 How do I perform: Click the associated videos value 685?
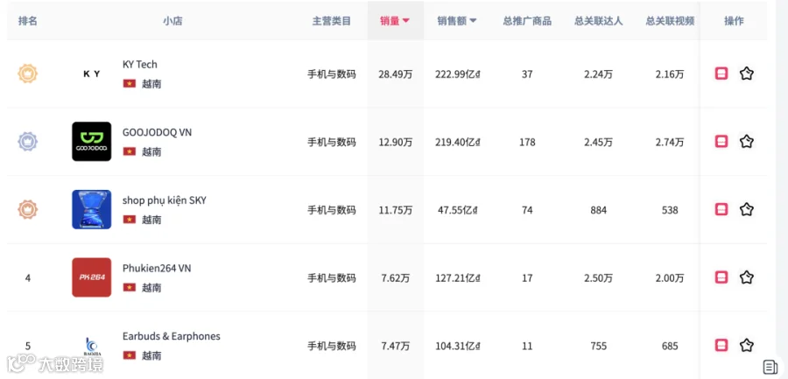670,346
